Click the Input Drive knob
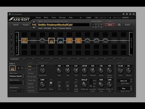Image resolution: width=145 pixels, height=109 pixels. pos(42,71)
